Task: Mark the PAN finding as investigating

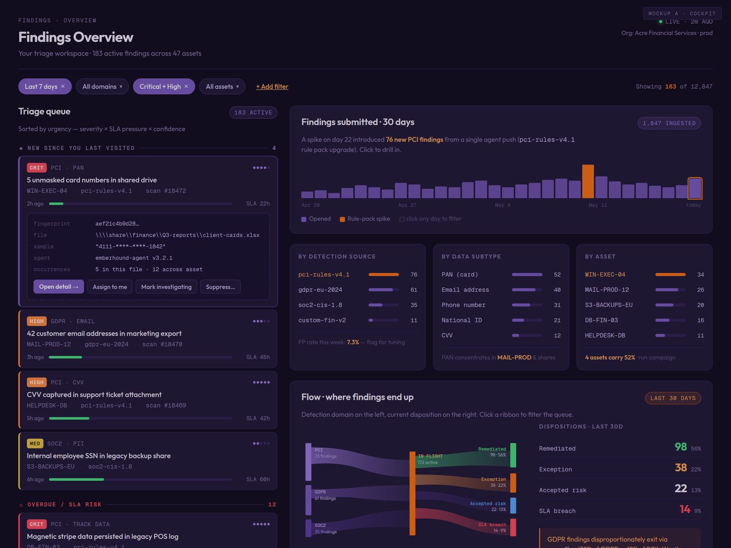Action: 166,287
